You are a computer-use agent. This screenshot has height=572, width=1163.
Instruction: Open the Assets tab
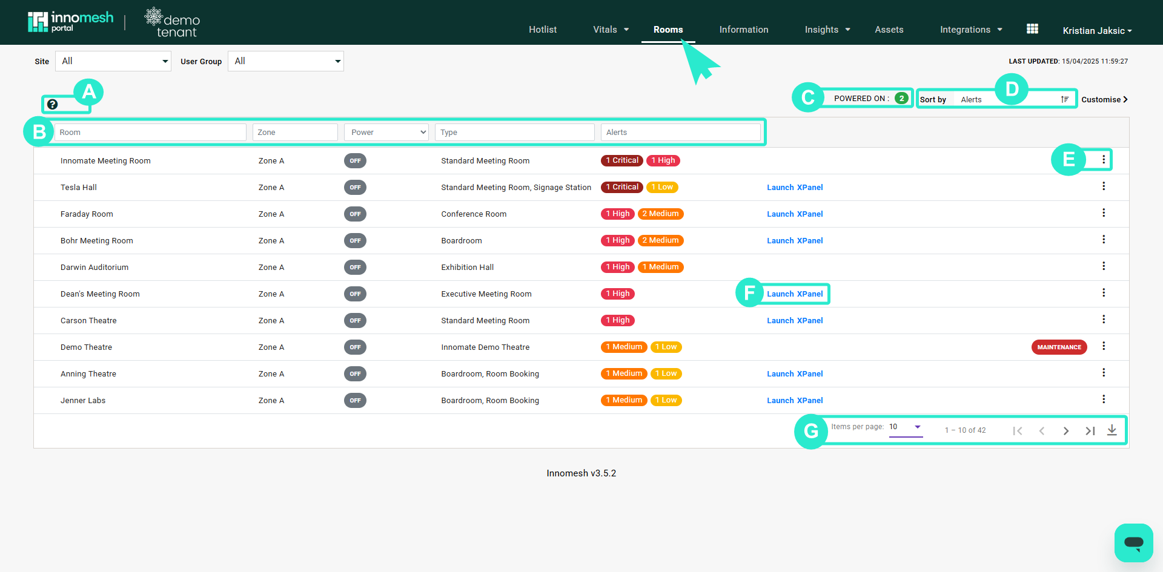889,30
